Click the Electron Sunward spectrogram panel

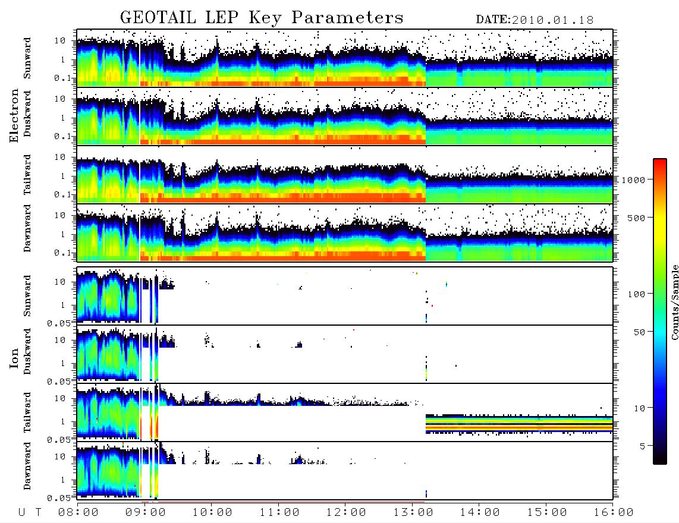[x=345, y=58]
